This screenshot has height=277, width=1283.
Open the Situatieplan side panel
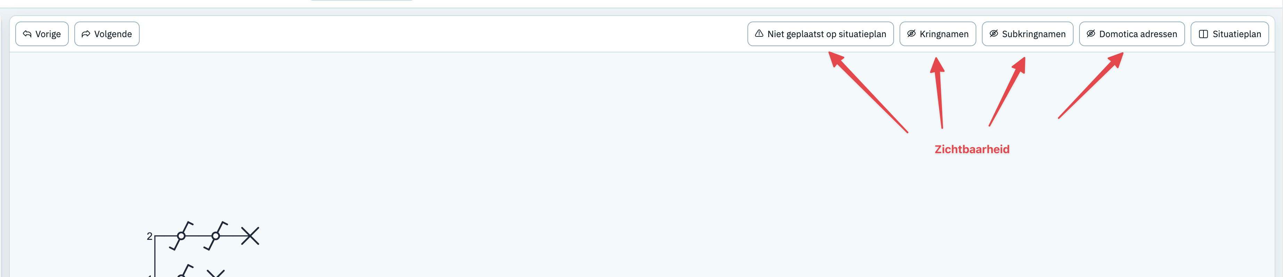pos(1229,34)
